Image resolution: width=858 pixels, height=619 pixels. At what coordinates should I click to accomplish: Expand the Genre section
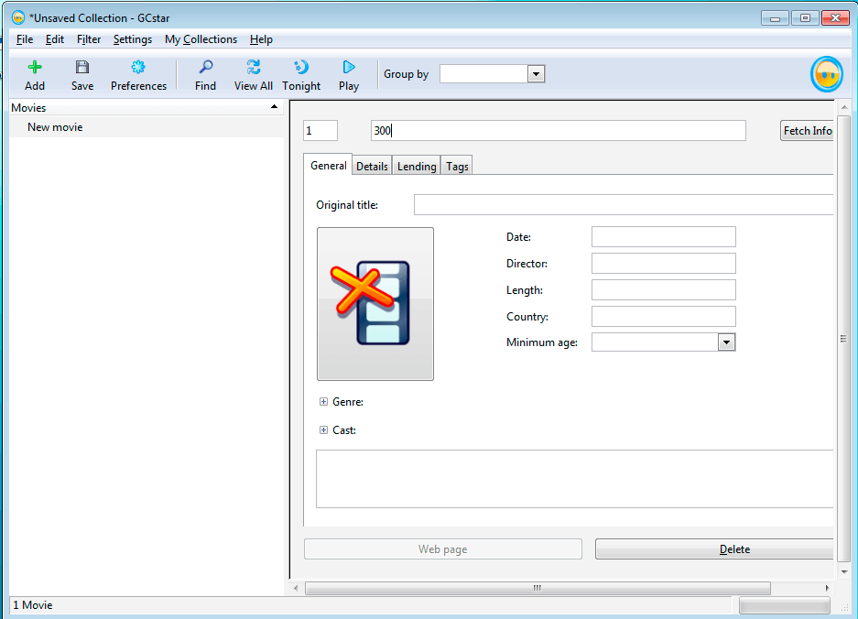(x=322, y=401)
